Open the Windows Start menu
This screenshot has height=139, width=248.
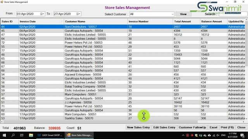tap(4, 135)
